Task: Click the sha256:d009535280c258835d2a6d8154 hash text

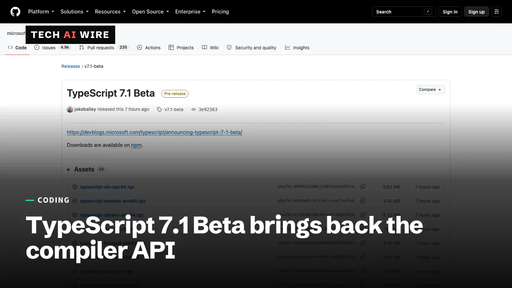Action: pos(317,187)
